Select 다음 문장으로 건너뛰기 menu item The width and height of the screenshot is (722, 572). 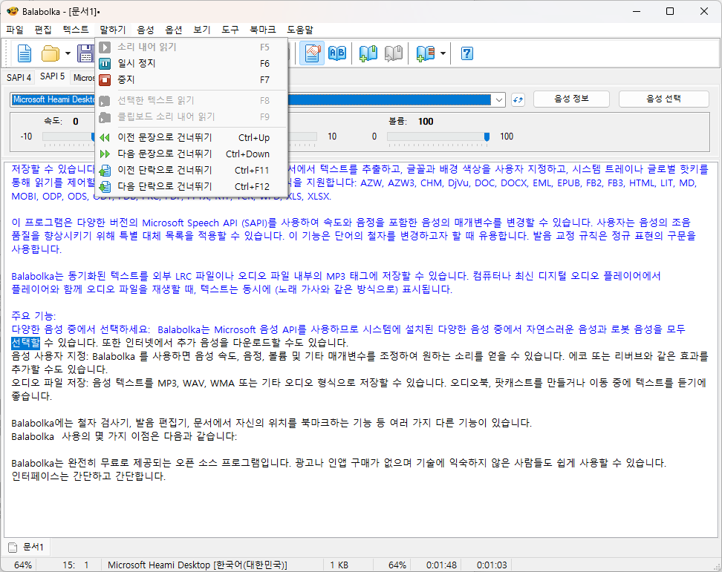(x=192, y=154)
